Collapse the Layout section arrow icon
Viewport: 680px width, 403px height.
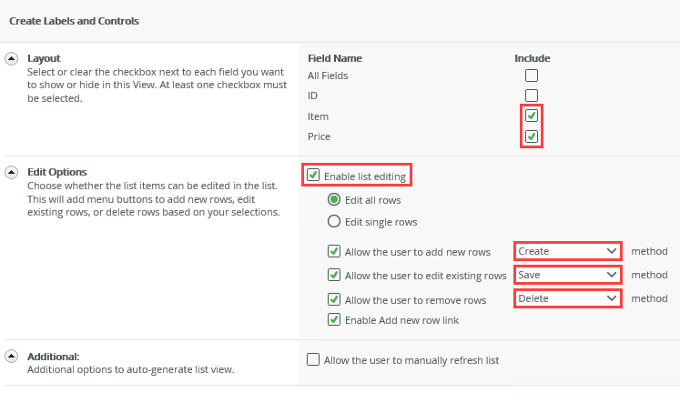pyautogui.click(x=12, y=58)
